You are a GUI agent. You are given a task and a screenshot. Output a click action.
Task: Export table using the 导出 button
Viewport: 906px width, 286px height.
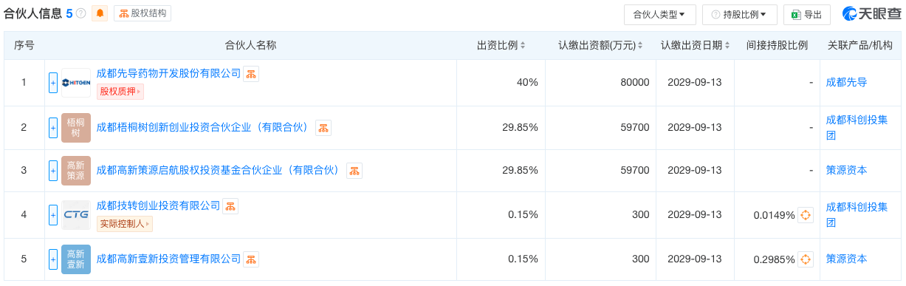pyautogui.click(x=806, y=14)
